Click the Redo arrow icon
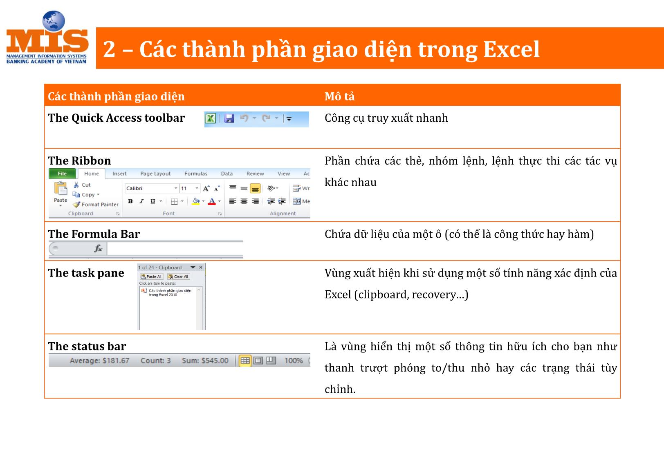Screen dimensions: 664x459 coord(266,118)
